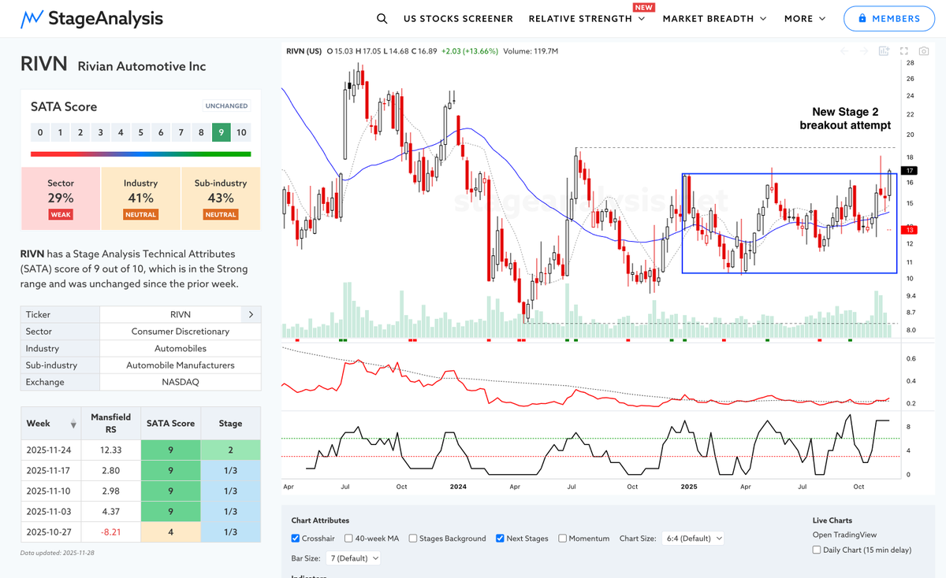This screenshot has width=946, height=578.
Task: Click the Rivian Automotive Inc heading
Action: 142,66
